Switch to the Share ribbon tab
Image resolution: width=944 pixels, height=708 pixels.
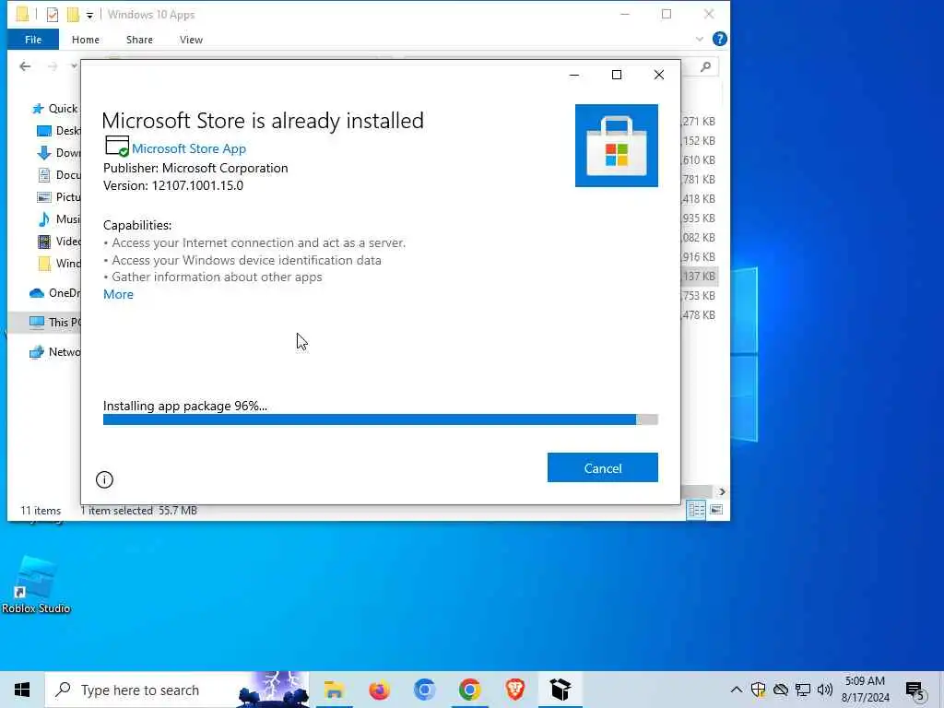pos(139,40)
